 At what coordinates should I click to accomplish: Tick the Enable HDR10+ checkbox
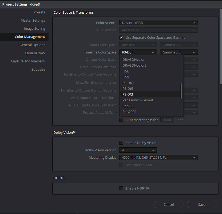[121, 188]
